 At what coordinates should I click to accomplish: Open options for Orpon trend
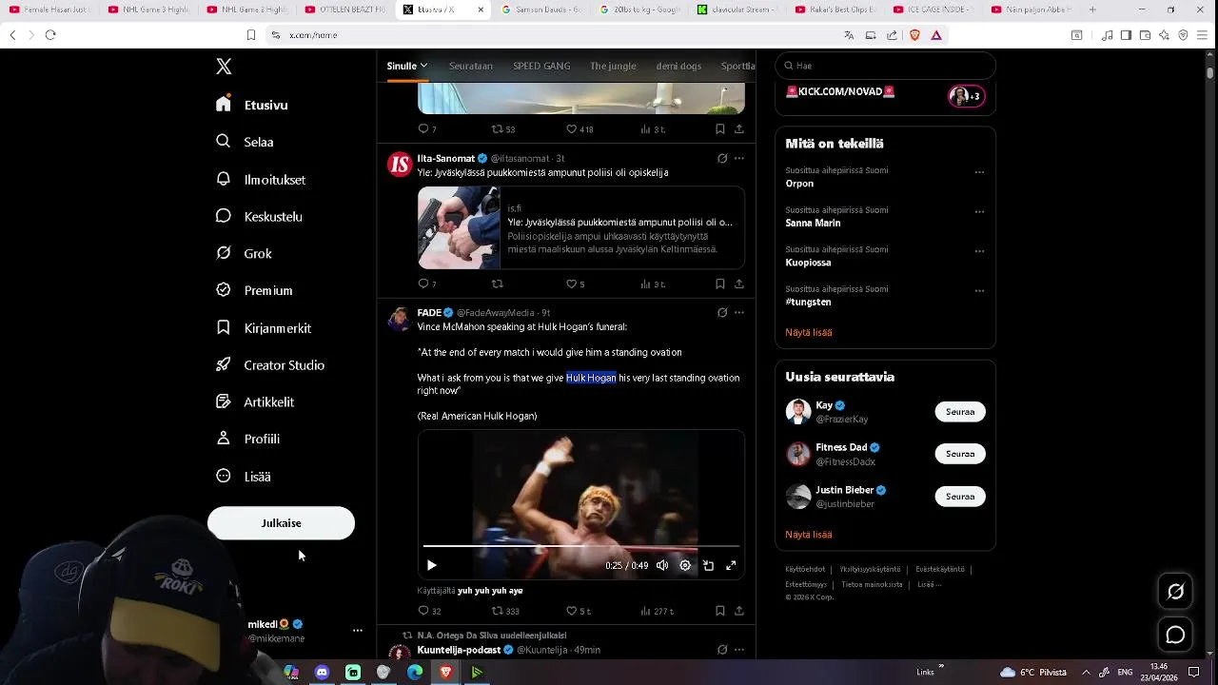tap(979, 172)
